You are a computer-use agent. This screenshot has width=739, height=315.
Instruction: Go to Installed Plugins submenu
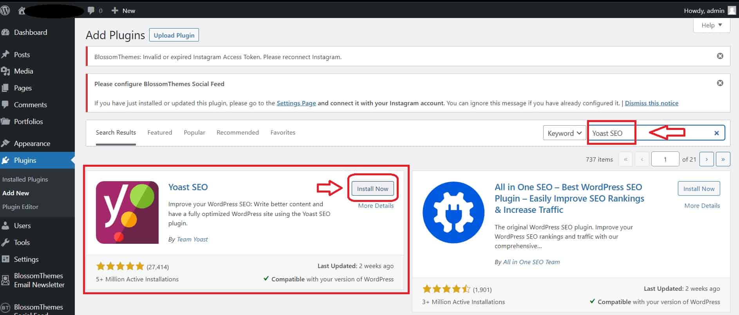(x=25, y=179)
